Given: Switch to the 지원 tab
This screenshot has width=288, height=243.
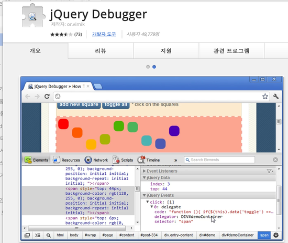Looking at the screenshot, I should [x=166, y=50].
